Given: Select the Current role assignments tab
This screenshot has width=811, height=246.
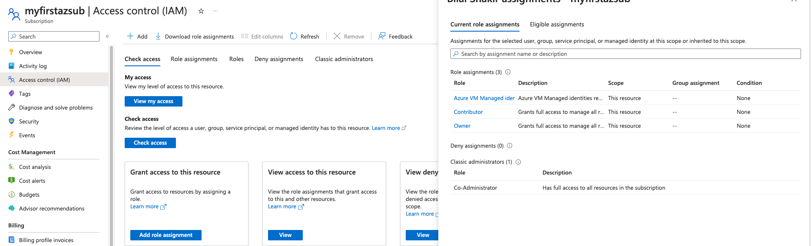Looking at the screenshot, I should click(x=485, y=24).
